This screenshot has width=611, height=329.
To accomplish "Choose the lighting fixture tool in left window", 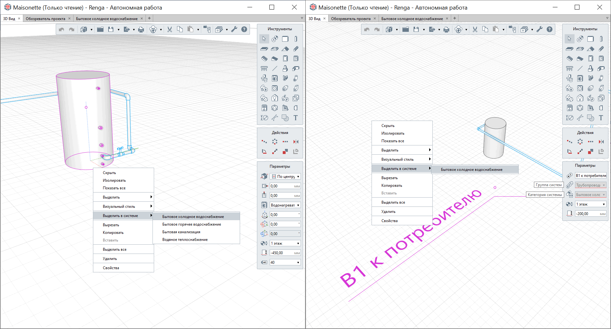I will coord(275,98).
